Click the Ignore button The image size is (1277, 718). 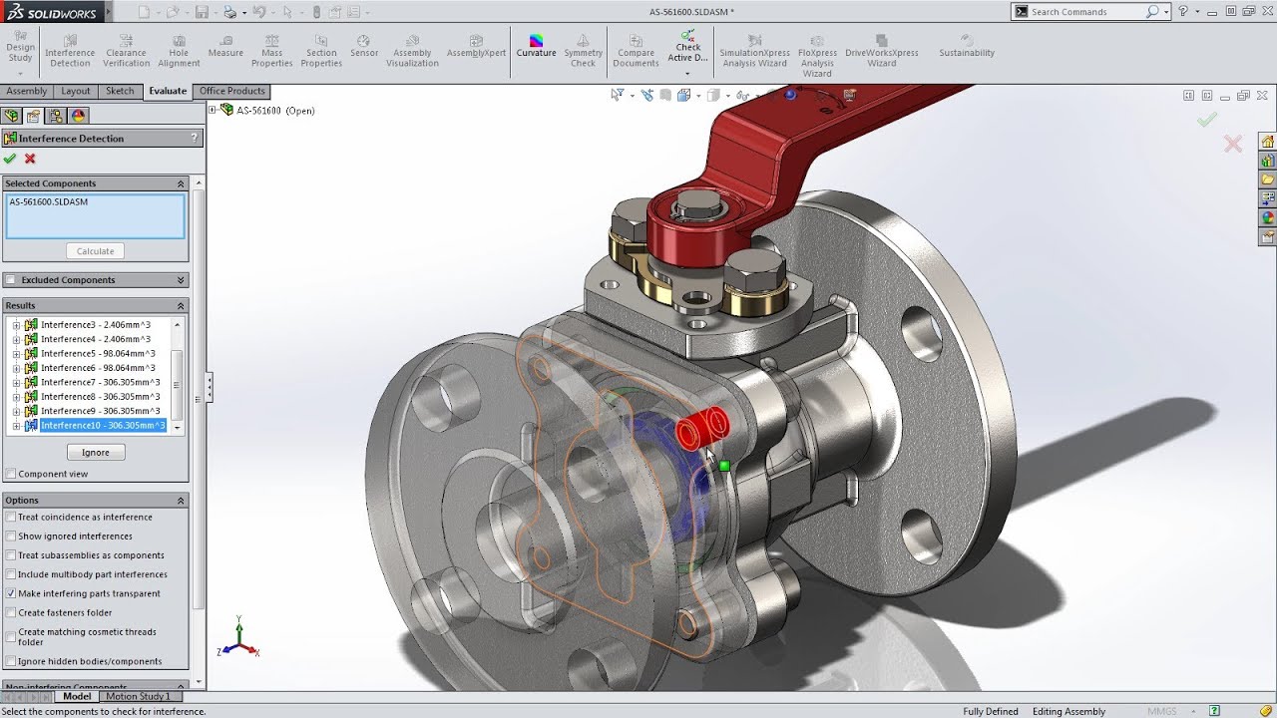[96, 453]
